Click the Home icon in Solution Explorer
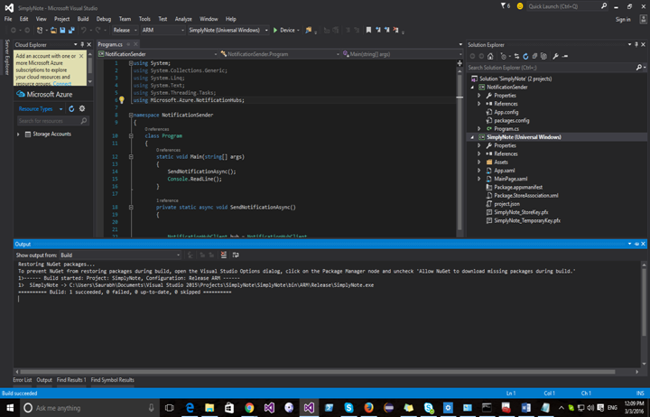This screenshot has height=417, width=650. (490, 56)
